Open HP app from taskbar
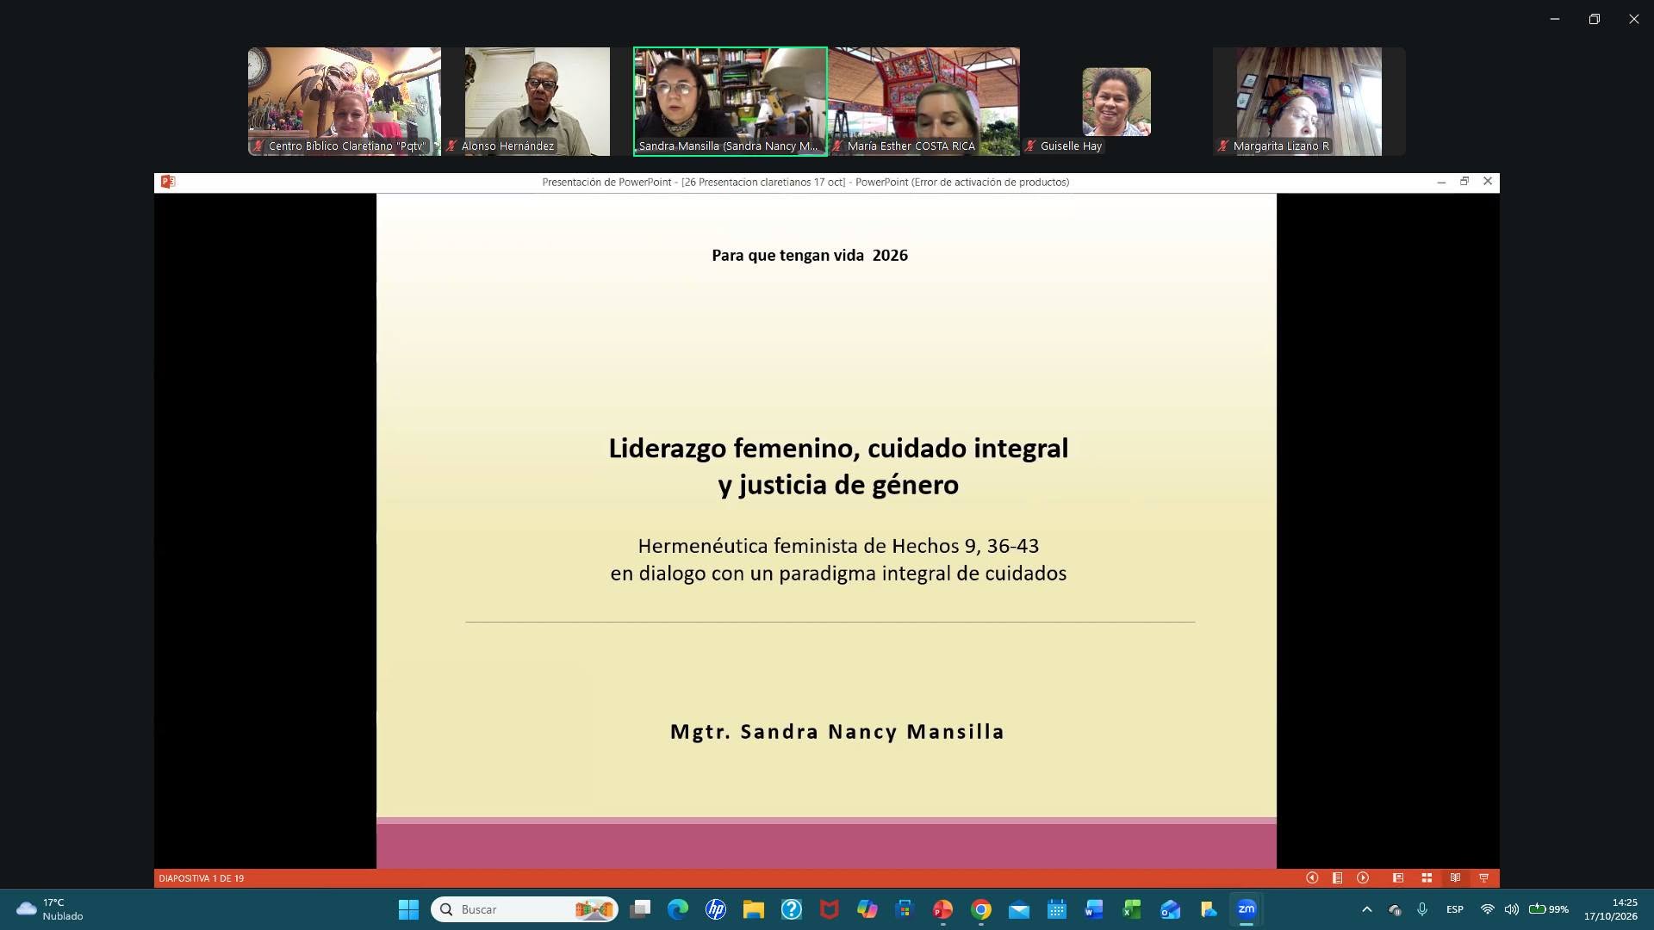The width and height of the screenshot is (1654, 930). (716, 909)
